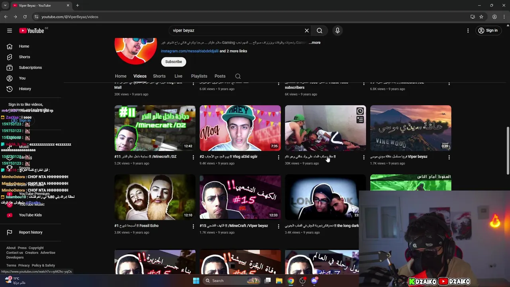Open the Posts tab
510x287 pixels.
click(x=220, y=76)
